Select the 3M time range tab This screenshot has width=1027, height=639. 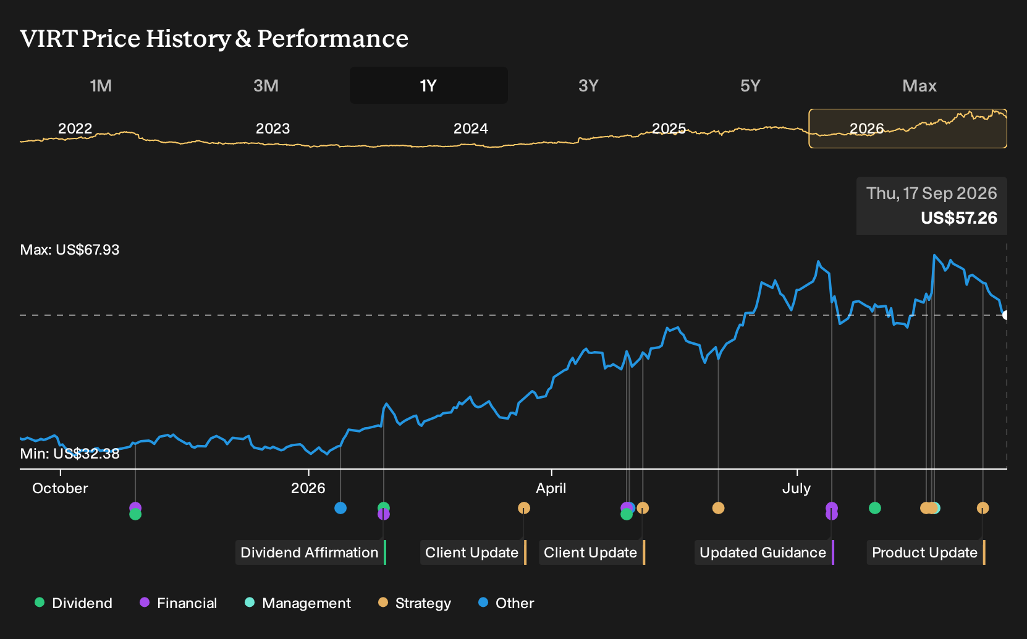(266, 85)
